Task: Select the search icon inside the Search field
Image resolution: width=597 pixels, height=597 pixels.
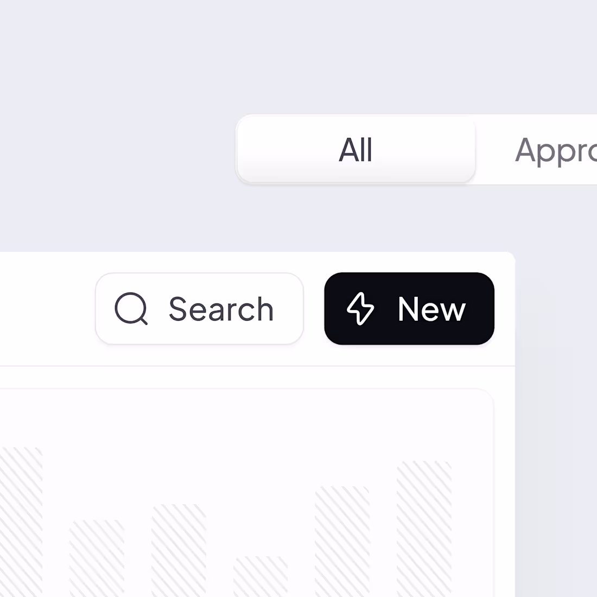Action: [131, 309]
